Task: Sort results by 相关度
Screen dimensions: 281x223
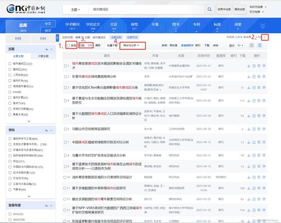Action: tap(173, 45)
